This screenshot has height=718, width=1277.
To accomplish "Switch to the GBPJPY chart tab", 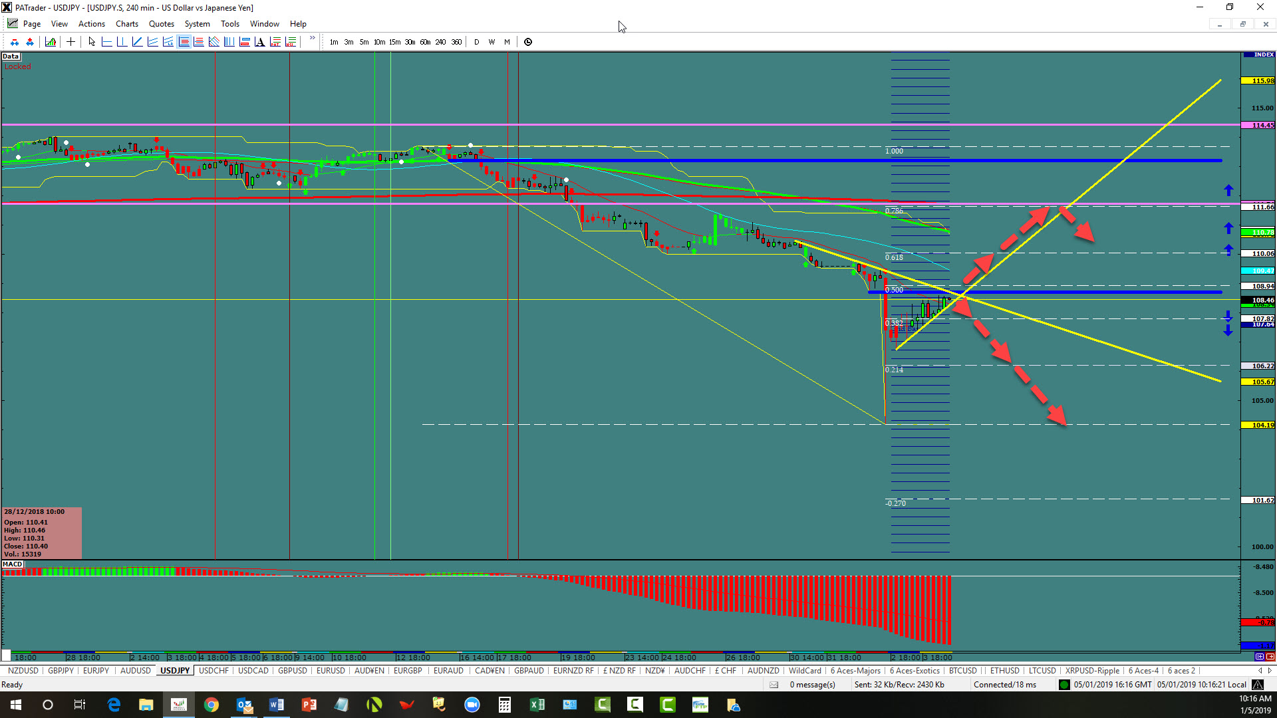I will [x=61, y=671].
